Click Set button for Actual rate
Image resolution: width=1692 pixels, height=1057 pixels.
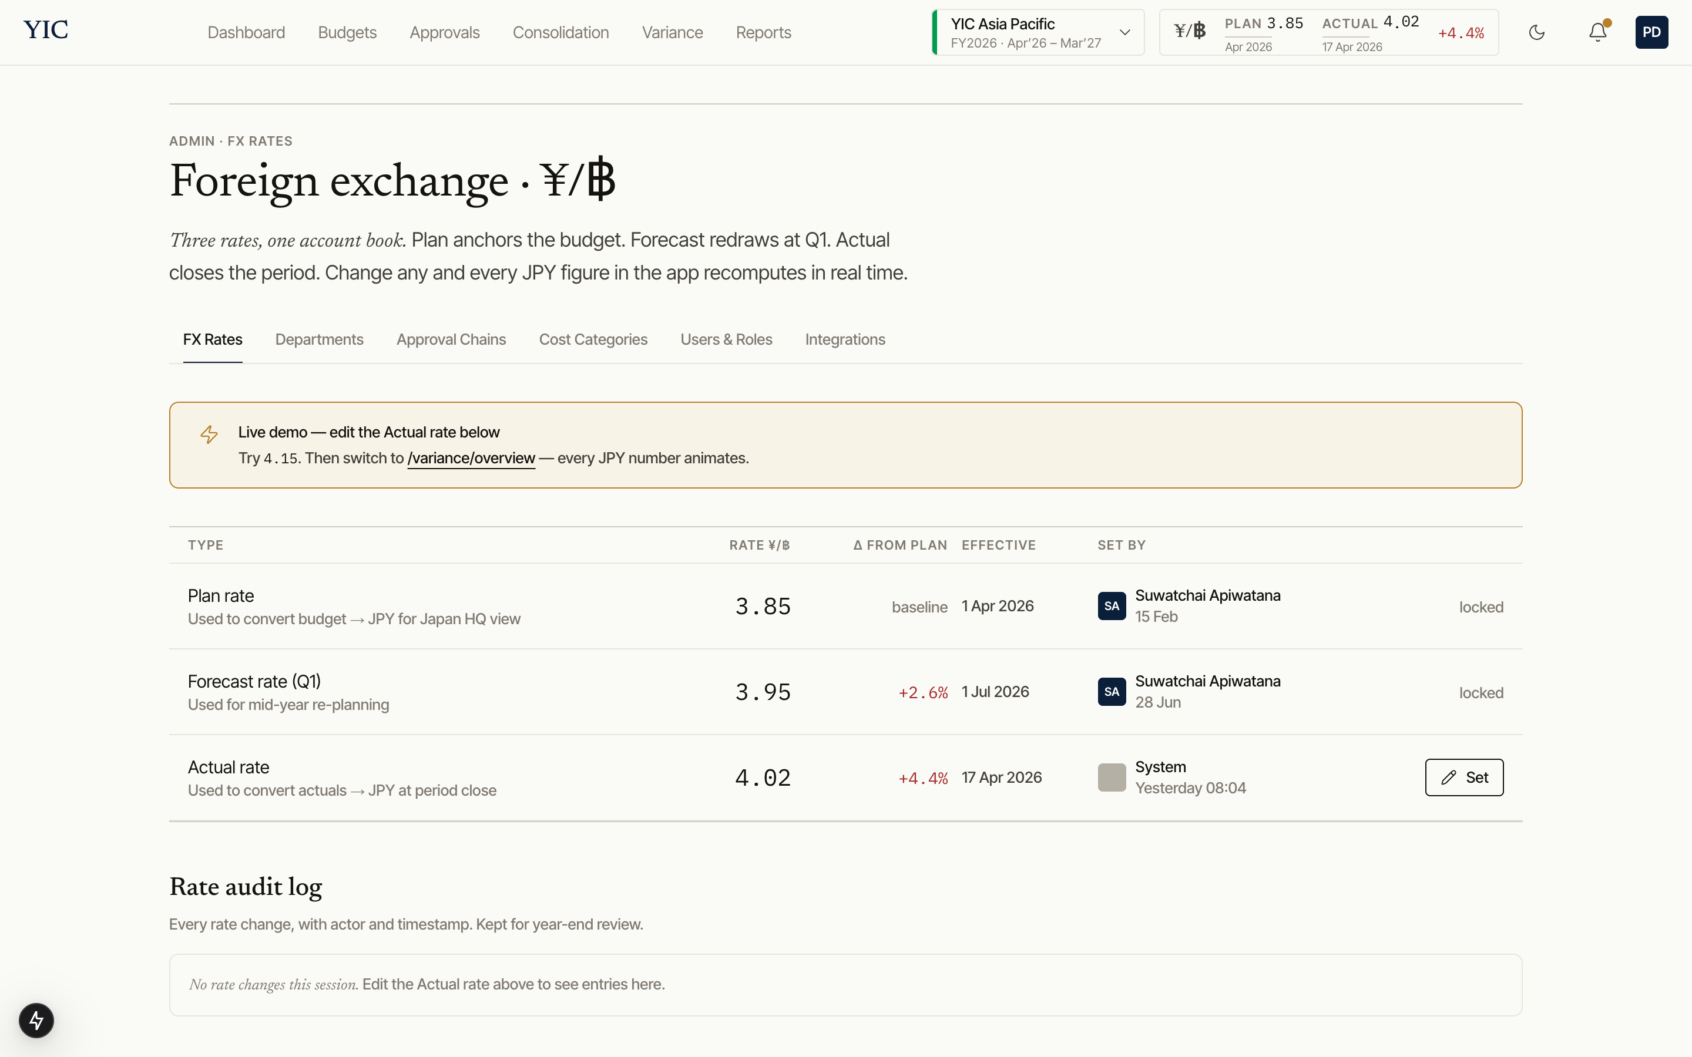coord(1463,777)
